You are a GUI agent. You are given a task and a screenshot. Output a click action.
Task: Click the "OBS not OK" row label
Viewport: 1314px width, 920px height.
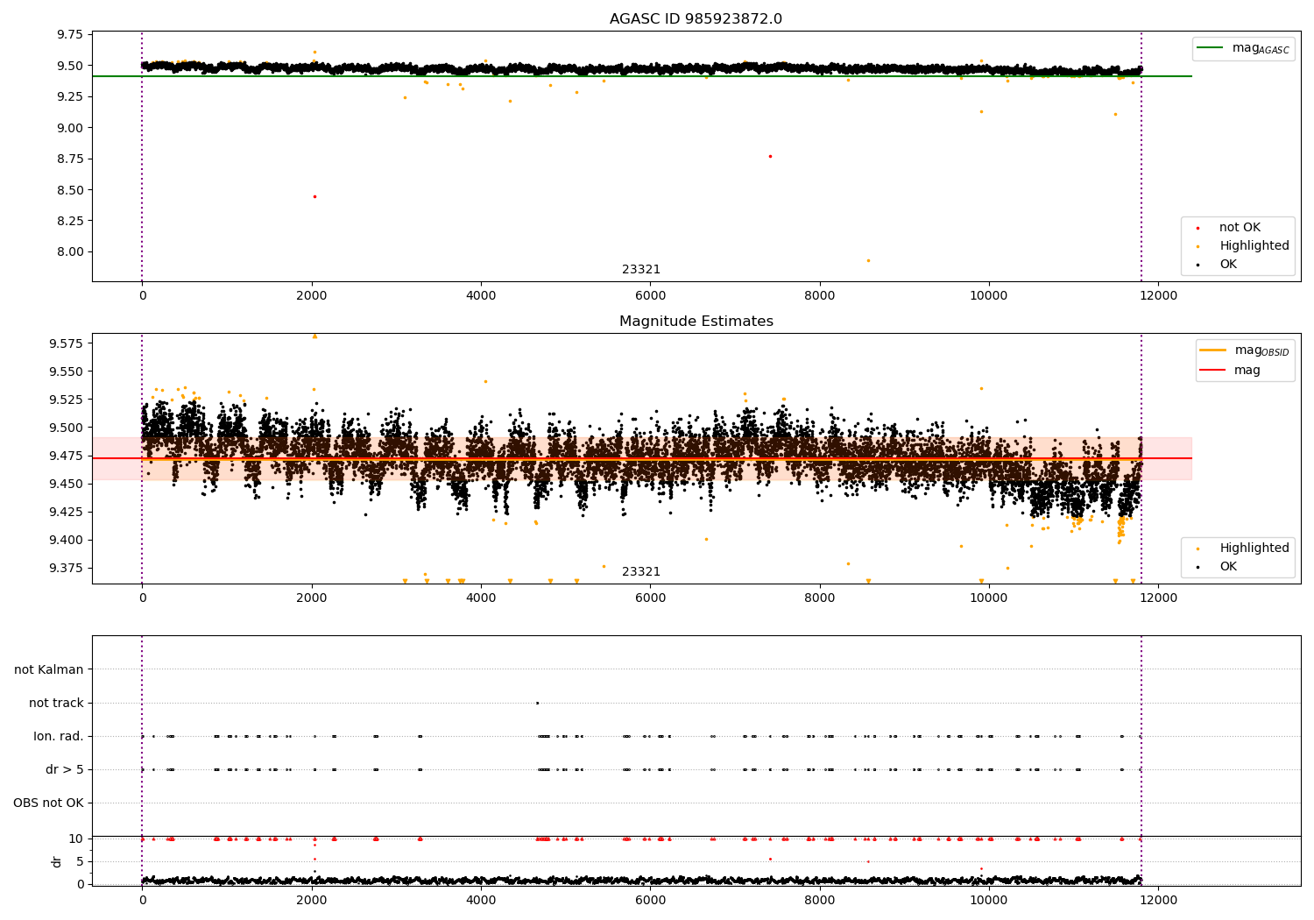pyautogui.click(x=48, y=803)
